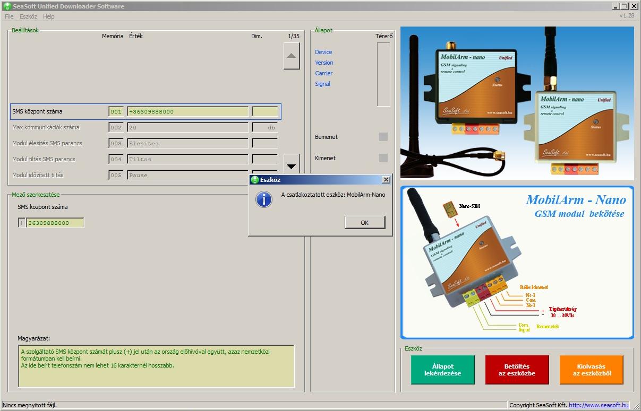Click the Bemenet indicator square
The height and width of the screenshot is (411, 641).
(383, 137)
